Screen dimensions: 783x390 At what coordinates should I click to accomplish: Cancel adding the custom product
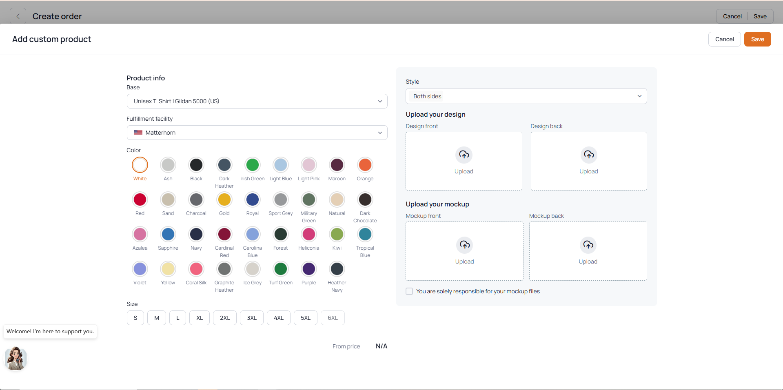pos(724,39)
